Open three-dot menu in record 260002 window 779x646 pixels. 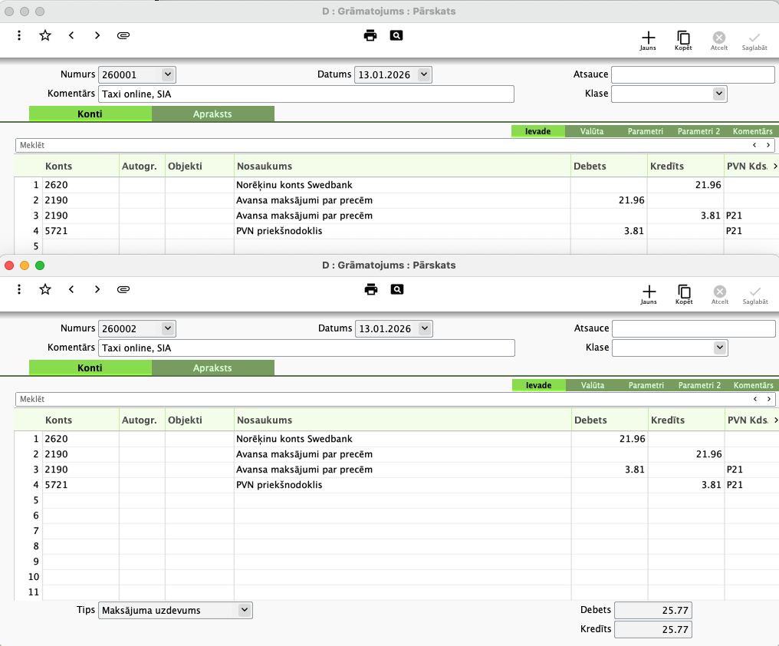[x=19, y=289]
